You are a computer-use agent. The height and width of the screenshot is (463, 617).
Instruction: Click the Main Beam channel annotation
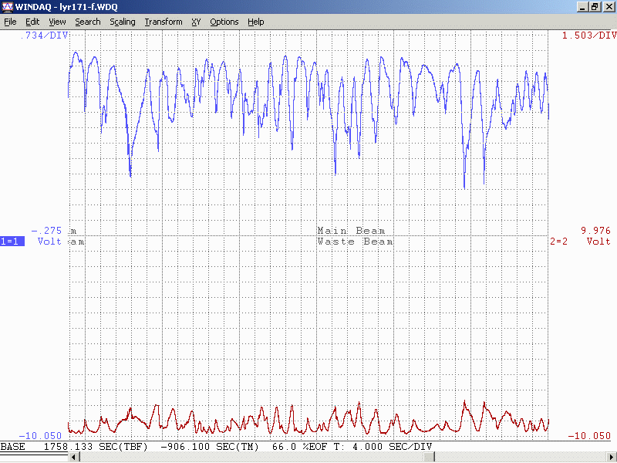(351, 231)
